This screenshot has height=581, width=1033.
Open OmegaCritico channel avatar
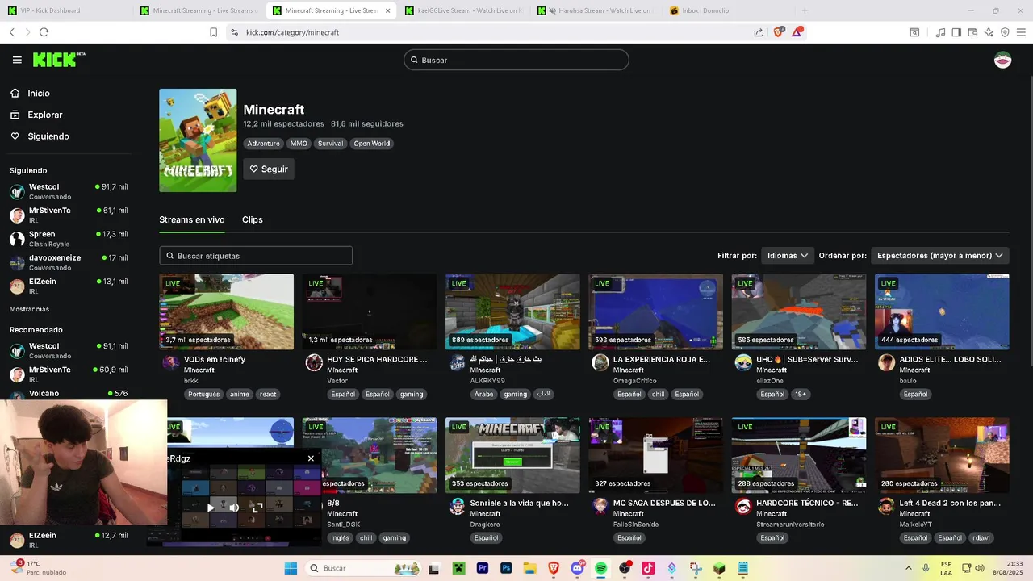(x=600, y=362)
